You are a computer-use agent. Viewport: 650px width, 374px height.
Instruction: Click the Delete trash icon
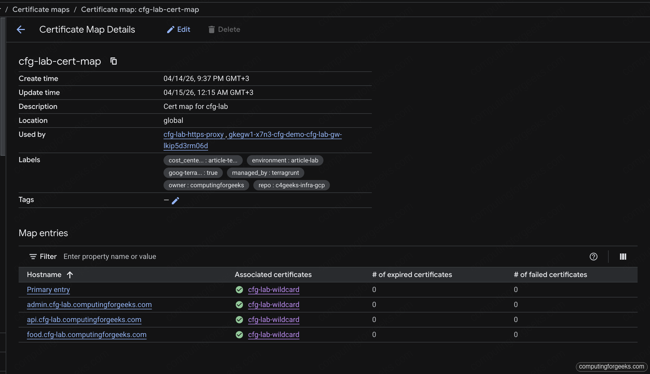[211, 29]
